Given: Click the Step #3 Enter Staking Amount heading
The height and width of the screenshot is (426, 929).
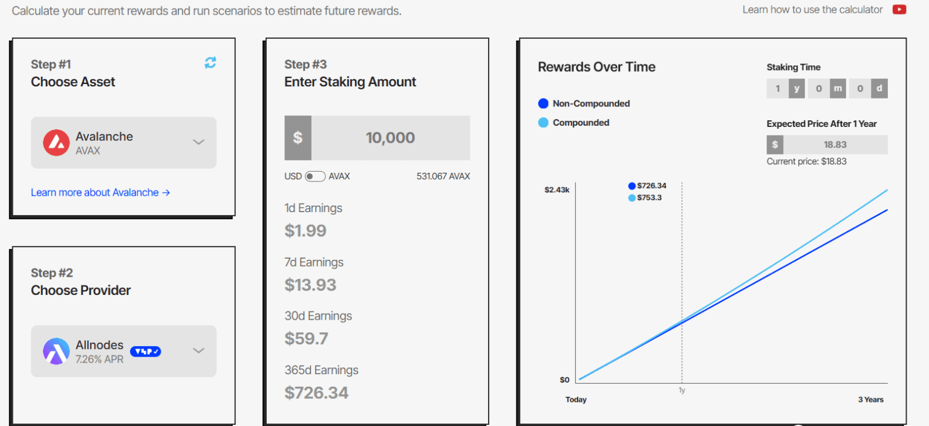Looking at the screenshot, I should [350, 82].
